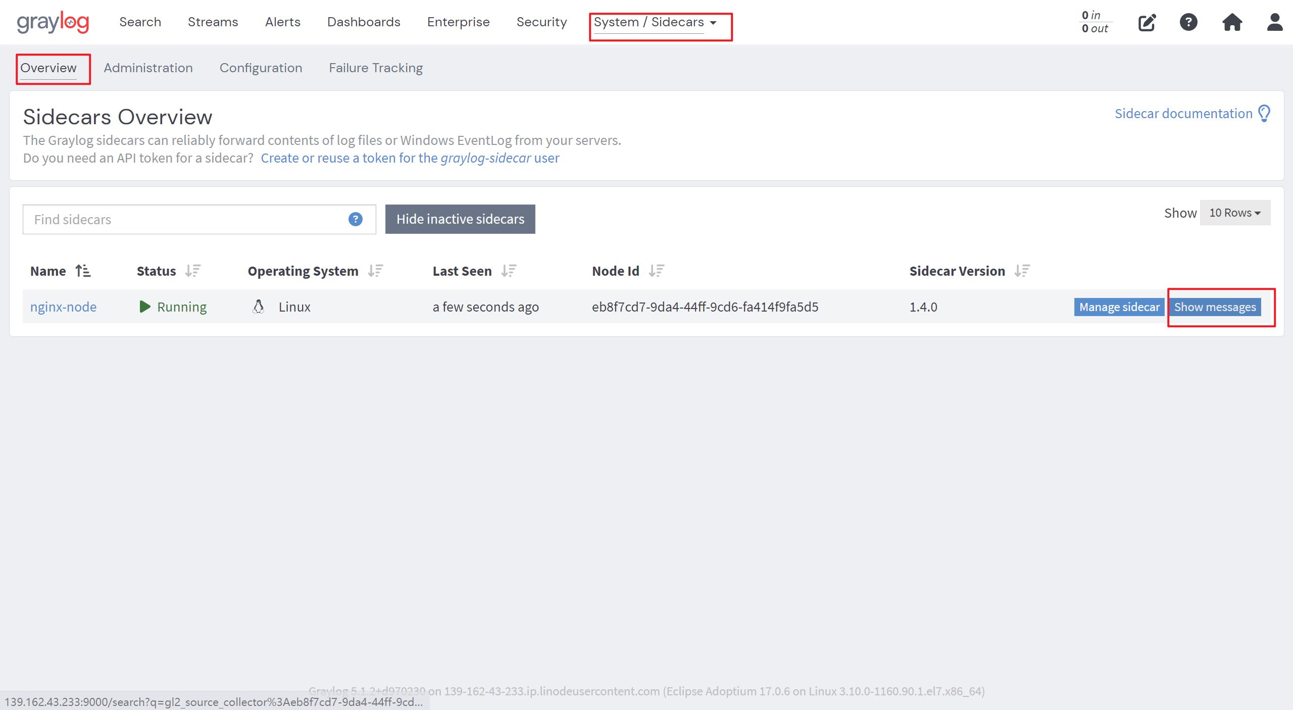Switch to the Administration tab
Image resolution: width=1293 pixels, height=710 pixels.
click(x=148, y=68)
